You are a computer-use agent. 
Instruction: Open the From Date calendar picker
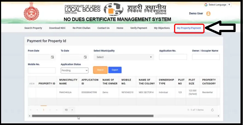click(x=52, y=57)
